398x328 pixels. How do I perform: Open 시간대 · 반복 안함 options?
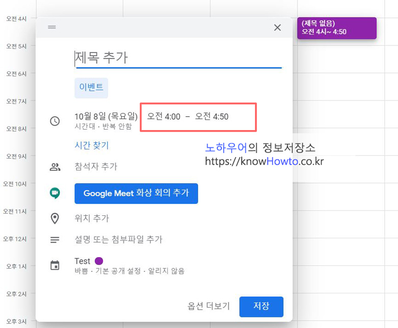point(103,127)
